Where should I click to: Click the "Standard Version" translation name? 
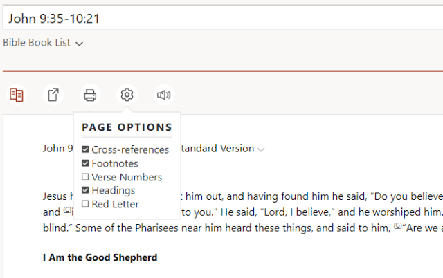coord(218,148)
